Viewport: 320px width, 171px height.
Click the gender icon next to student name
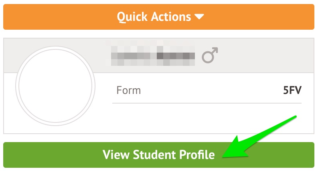coord(210,55)
